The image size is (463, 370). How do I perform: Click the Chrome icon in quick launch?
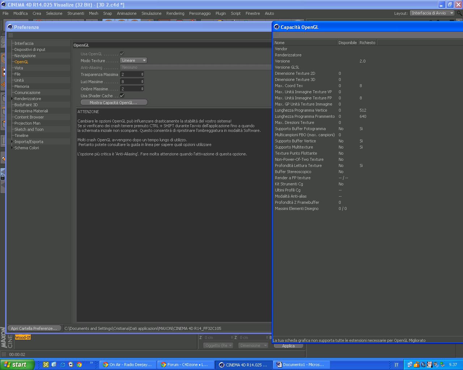(79, 365)
